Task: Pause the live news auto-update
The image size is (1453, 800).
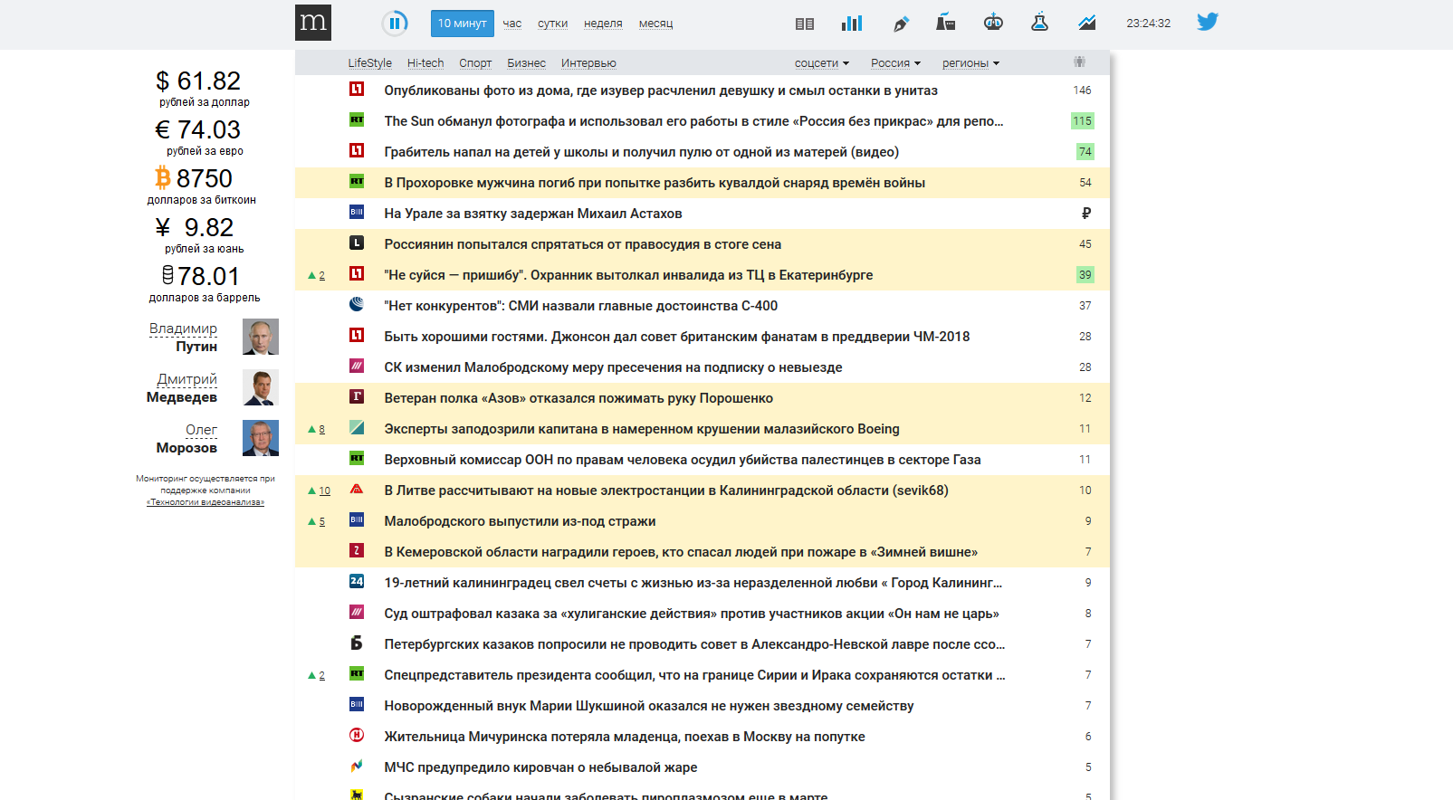Action: (x=395, y=23)
